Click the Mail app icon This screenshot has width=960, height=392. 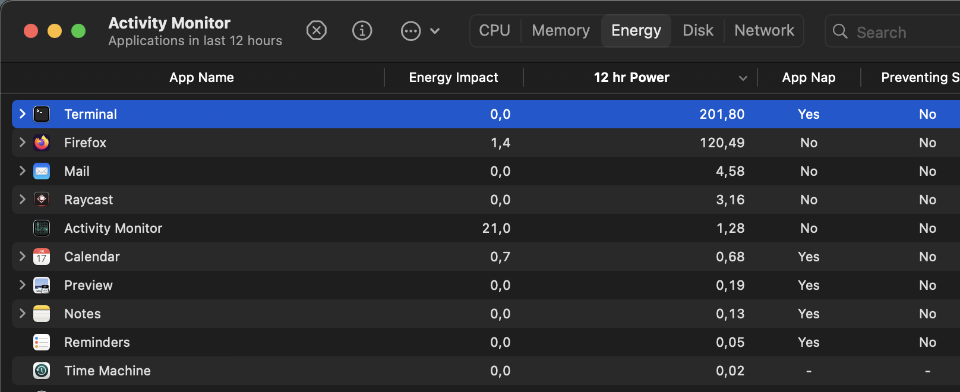(42, 171)
